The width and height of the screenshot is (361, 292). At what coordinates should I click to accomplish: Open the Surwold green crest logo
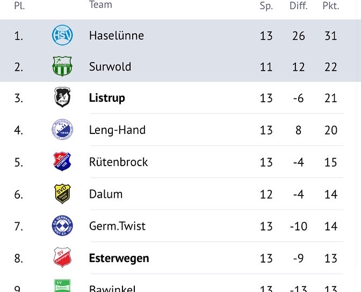click(x=62, y=66)
